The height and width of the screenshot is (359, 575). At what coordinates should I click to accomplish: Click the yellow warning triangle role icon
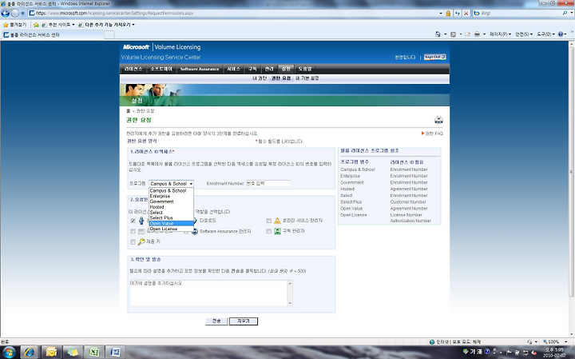(x=277, y=221)
